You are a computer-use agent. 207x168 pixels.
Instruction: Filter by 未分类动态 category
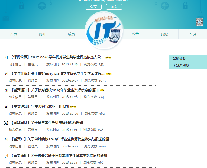pos(181,65)
